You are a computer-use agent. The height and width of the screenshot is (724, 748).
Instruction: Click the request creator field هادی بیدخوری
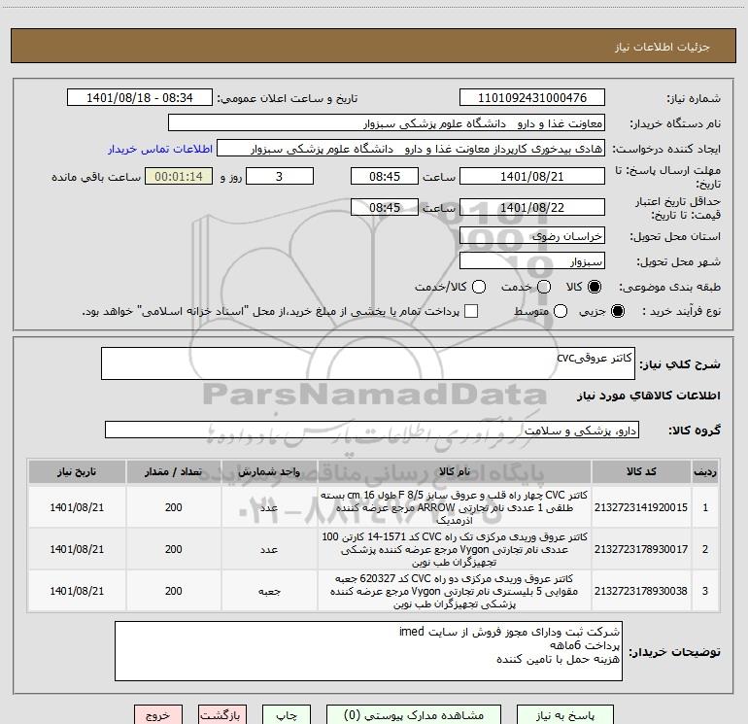click(411, 148)
